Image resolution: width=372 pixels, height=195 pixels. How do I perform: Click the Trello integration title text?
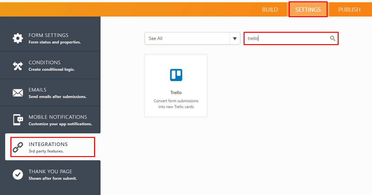[176, 92]
